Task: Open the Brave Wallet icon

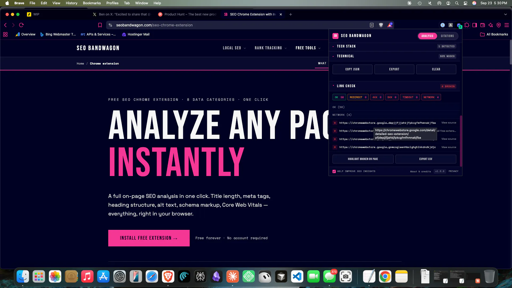Action: (483, 25)
